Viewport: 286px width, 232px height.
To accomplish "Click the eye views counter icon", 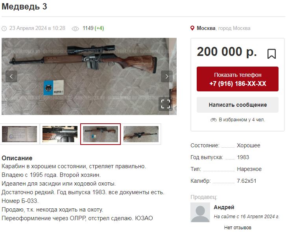I will [75, 29].
